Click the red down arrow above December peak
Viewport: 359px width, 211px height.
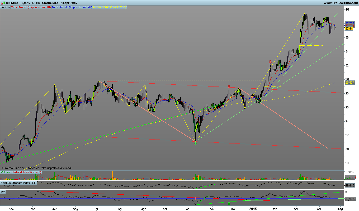(x=229, y=87)
